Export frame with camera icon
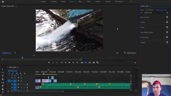This screenshot has width=171, height=96. point(94,62)
